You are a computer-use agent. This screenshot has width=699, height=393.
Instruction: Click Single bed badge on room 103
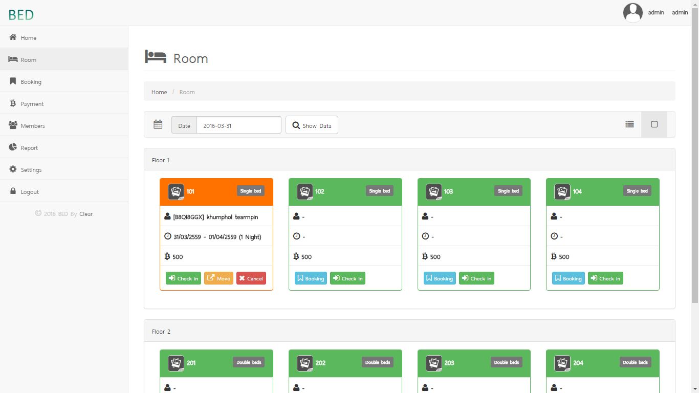pyautogui.click(x=509, y=191)
